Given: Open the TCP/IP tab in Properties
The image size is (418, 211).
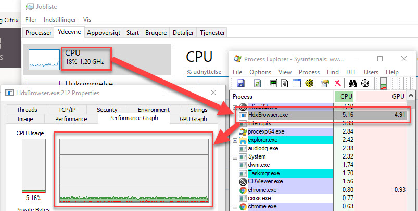Looking at the screenshot, I should 67,110.
